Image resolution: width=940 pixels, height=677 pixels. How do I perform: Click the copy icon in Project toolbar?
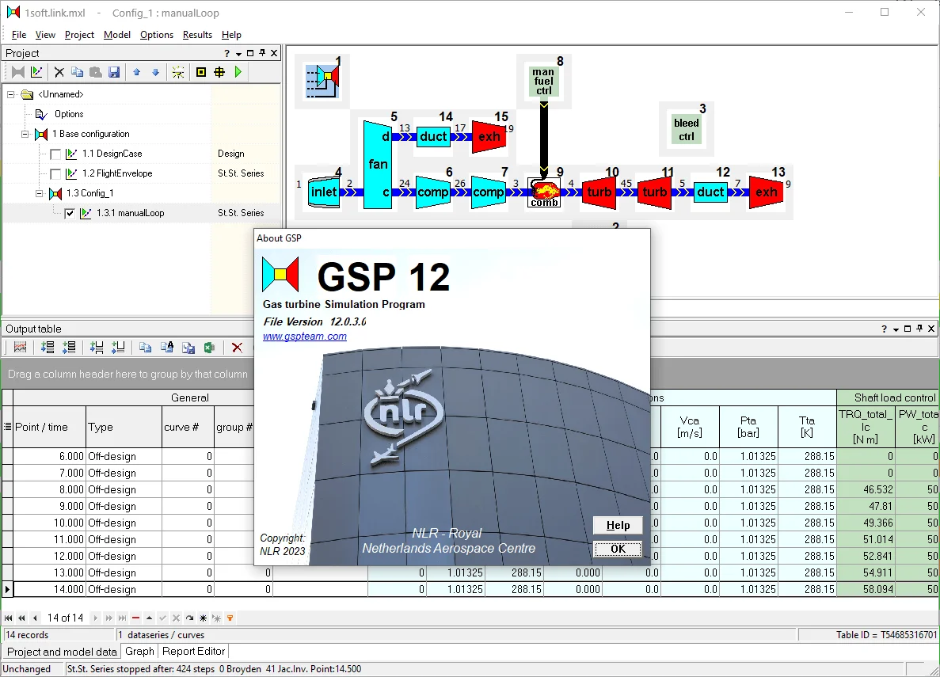click(x=77, y=72)
